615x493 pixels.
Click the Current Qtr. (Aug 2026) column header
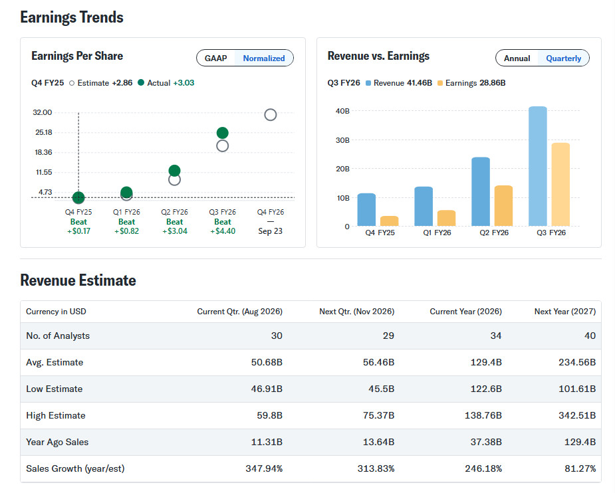[239, 312]
